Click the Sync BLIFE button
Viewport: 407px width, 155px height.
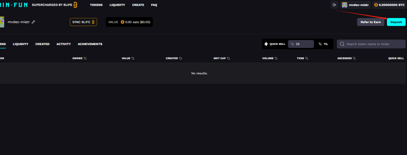coord(83,22)
